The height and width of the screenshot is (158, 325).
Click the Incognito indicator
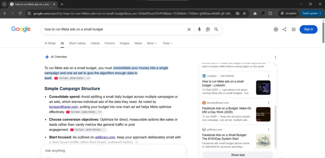pyautogui.click(x=288, y=13)
